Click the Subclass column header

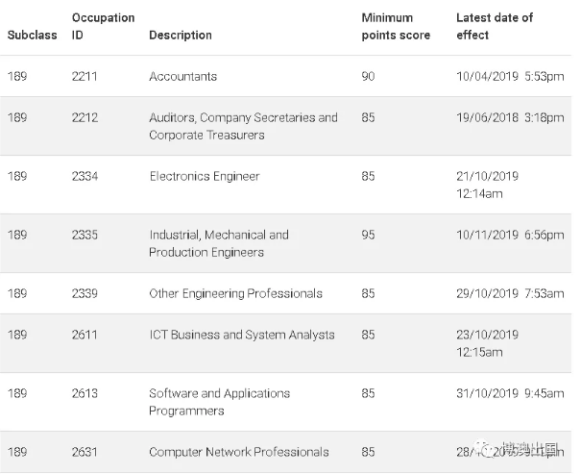33,36
